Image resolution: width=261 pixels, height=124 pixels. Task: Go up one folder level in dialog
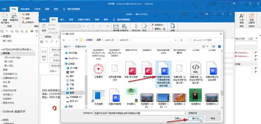[77, 40]
